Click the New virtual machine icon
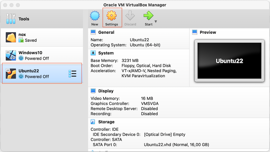Image resolution: width=270 pixels, height=152 pixels. click(95, 16)
